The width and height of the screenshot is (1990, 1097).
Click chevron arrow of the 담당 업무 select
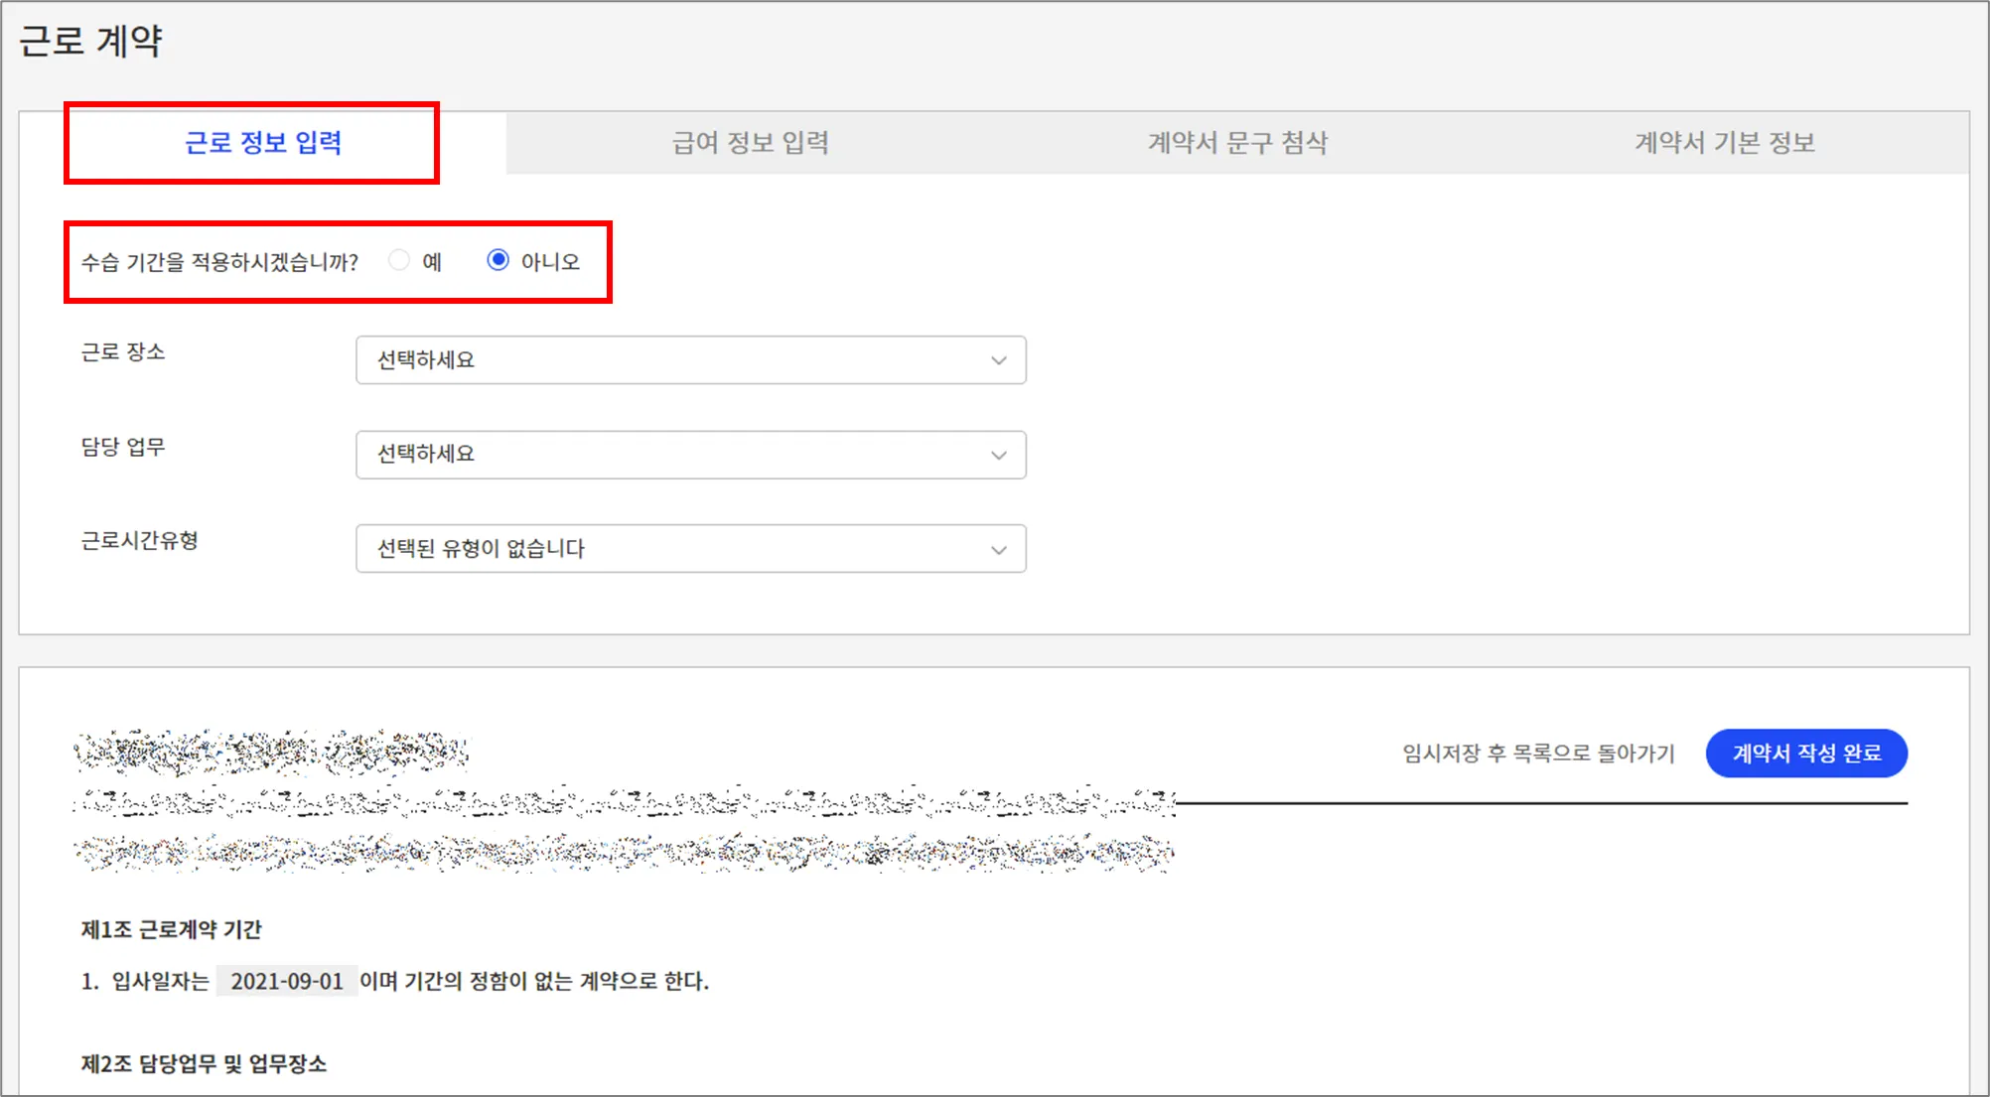pyautogui.click(x=998, y=455)
